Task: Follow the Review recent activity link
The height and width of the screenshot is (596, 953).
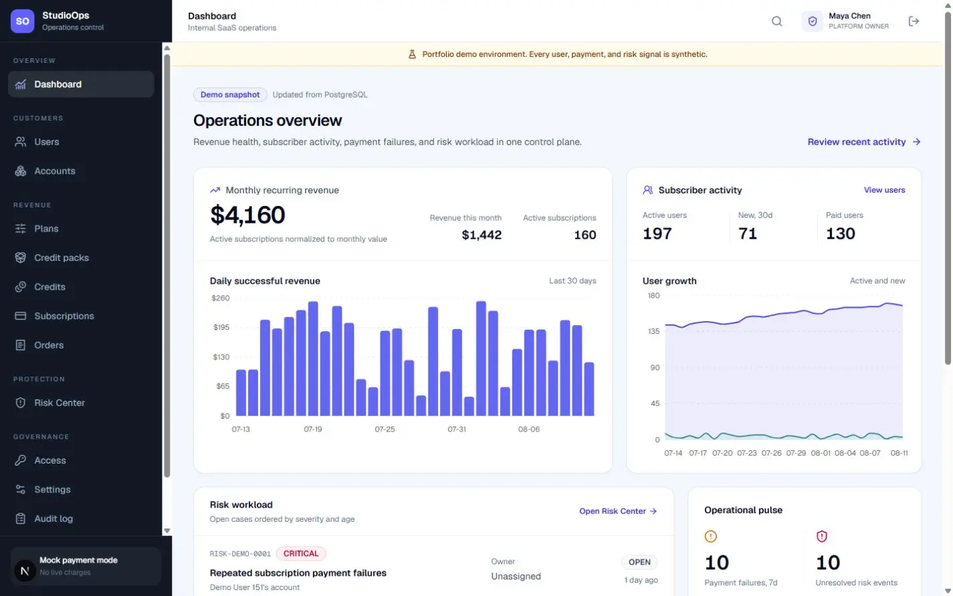Action: 864,142
